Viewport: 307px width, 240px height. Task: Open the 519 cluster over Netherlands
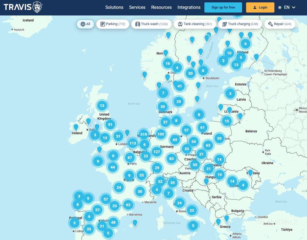[143, 134]
